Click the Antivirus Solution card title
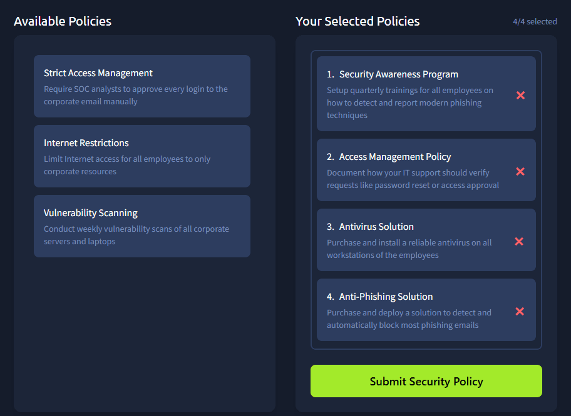The width and height of the screenshot is (571, 416). click(x=376, y=227)
